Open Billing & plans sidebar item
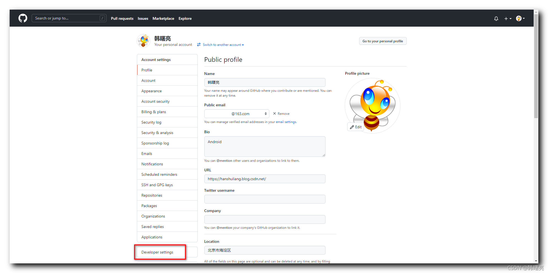Image resolution: width=548 pixels, height=273 pixels. pyautogui.click(x=167, y=112)
